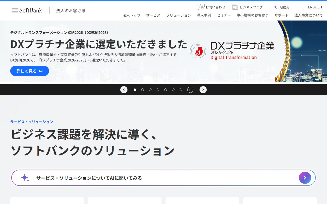Select the fourth carousel slide dot

point(158,90)
